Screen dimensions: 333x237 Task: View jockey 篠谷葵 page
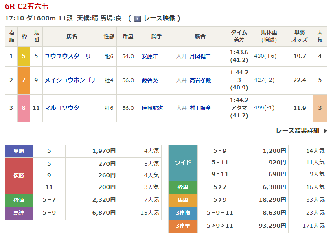(149, 80)
